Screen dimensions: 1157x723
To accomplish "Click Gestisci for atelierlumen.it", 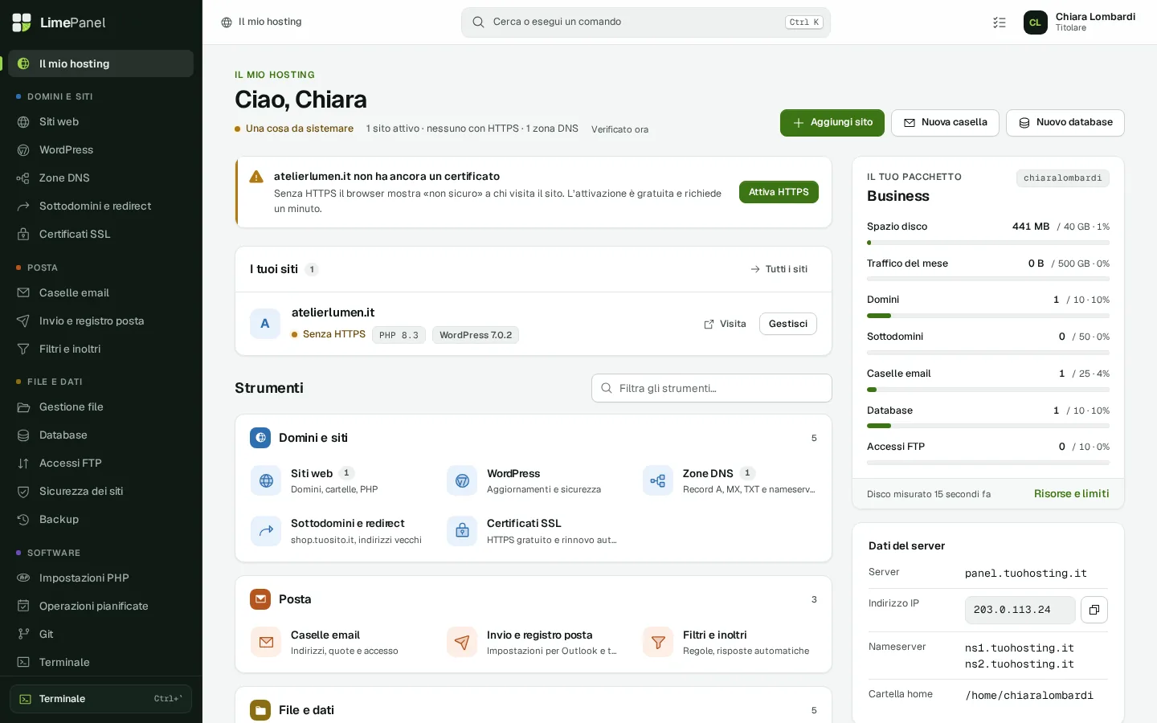I will [x=788, y=324].
